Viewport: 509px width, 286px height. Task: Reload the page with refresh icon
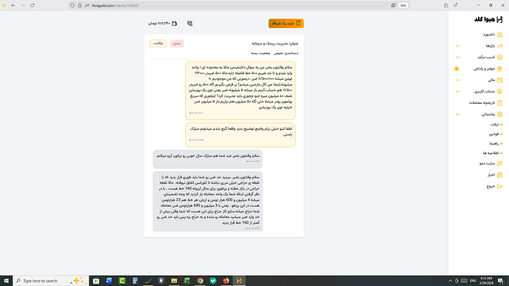pyautogui.click(x=32, y=5)
